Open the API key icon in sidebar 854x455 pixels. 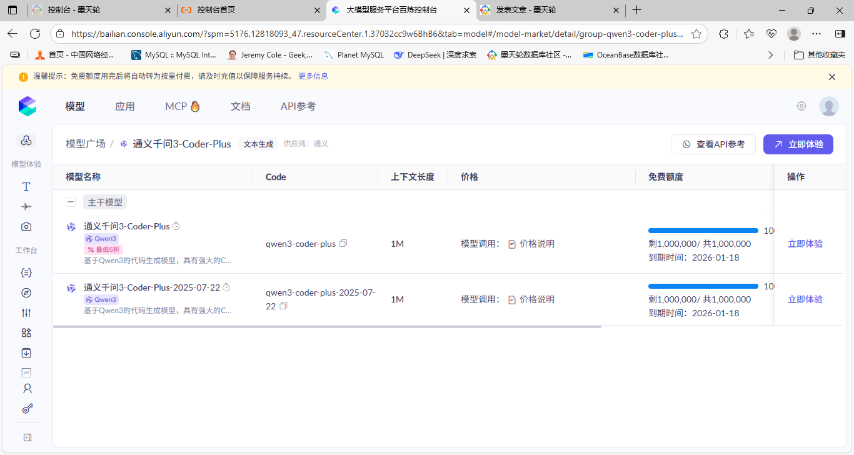[x=27, y=409]
